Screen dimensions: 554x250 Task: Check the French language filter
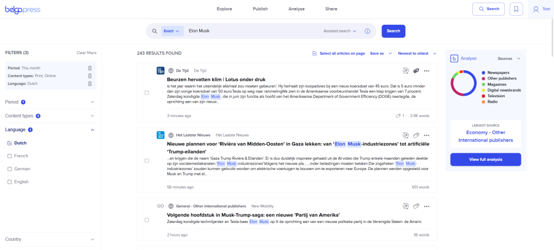(10, 156)
